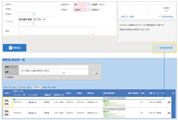
Task: Click help icon next to 金額 header
Action: point(154,93)
